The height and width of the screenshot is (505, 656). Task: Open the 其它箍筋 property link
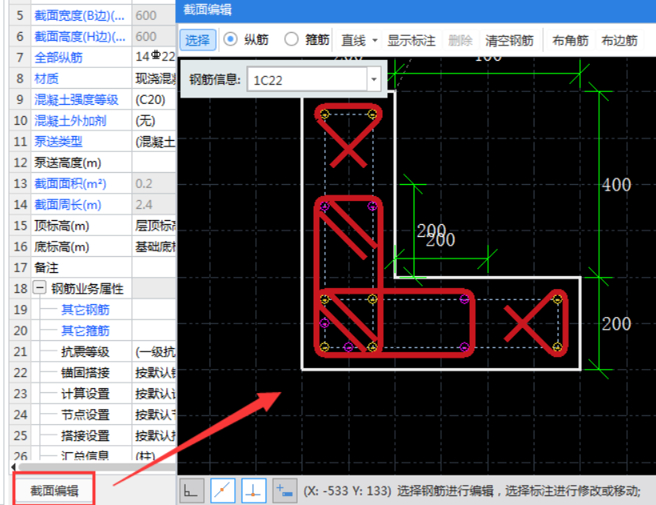(x=86, y=331)
